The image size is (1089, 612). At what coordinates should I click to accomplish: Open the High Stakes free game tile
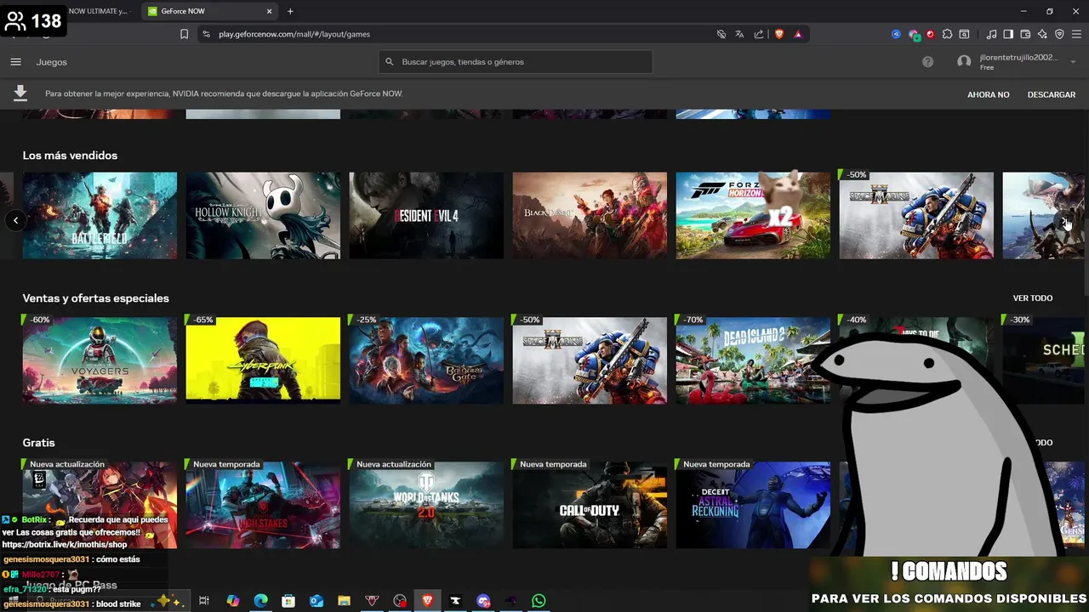pyautogui.click(x=263, y=505)
